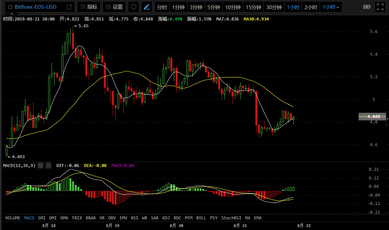The image size is (389, 230).
Task: Click the 涨幅:0.49% readout
Action: tap(170, 19)
